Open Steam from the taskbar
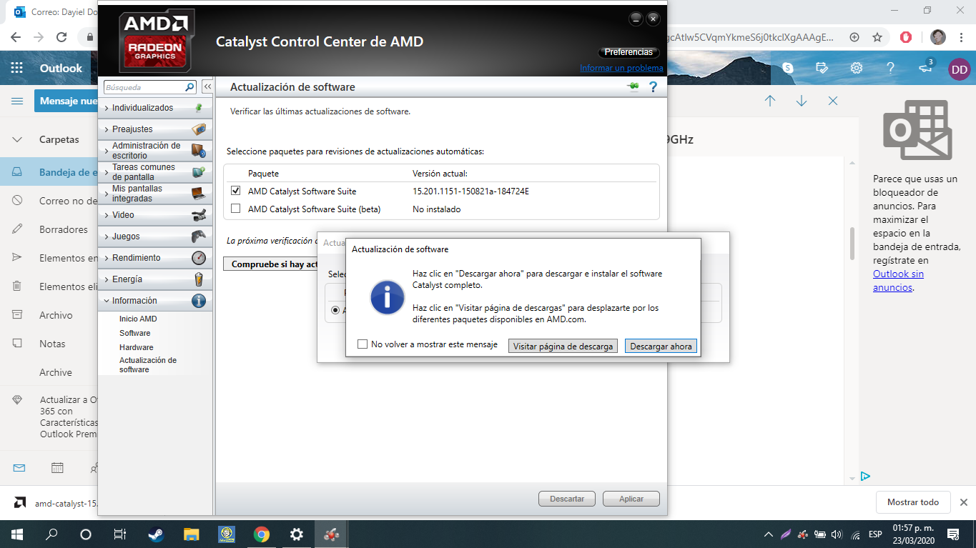Viewport: 976px width, 548px height. 156,534
